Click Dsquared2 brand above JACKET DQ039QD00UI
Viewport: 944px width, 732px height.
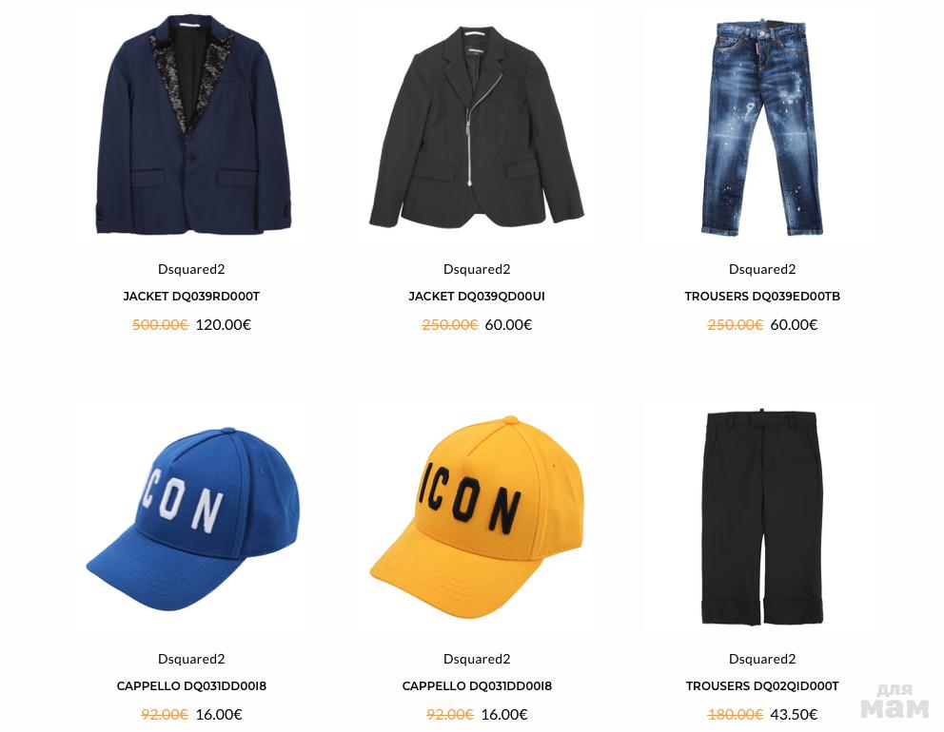477,269
